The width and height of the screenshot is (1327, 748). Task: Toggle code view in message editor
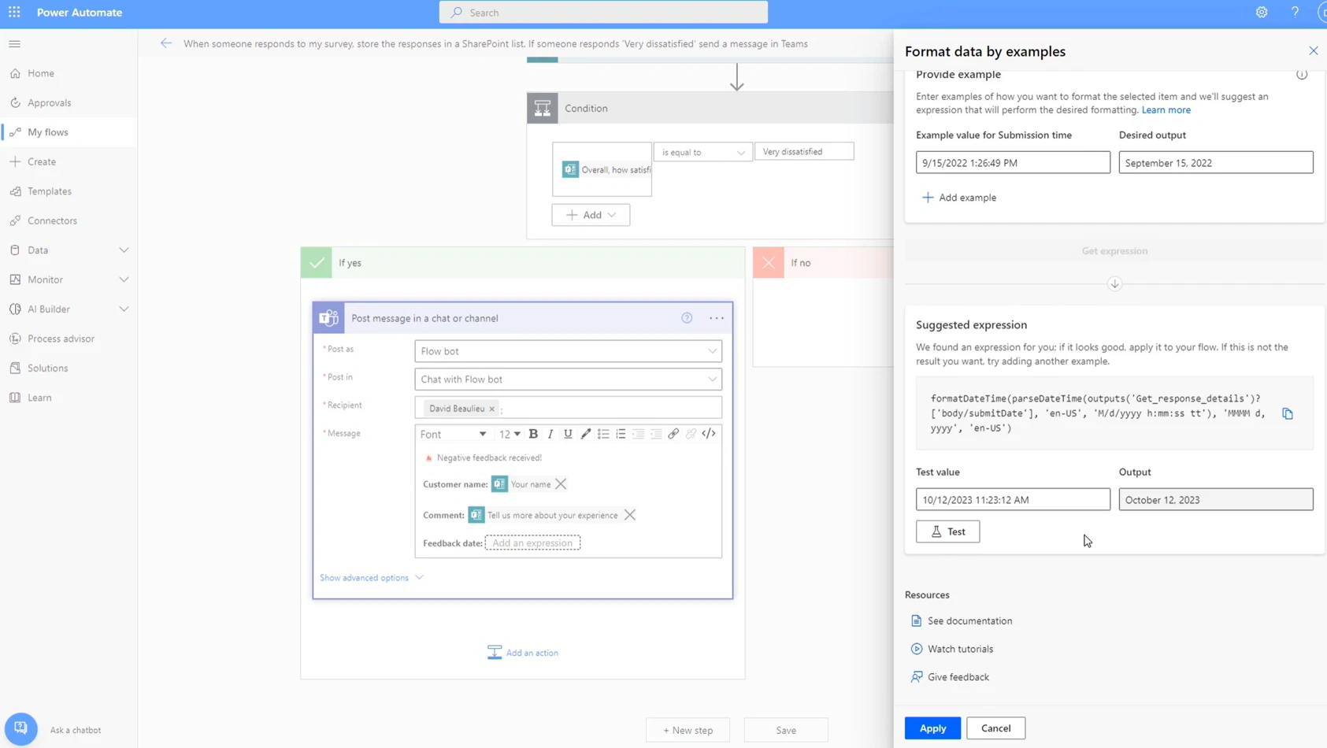[x=709, y=434]
